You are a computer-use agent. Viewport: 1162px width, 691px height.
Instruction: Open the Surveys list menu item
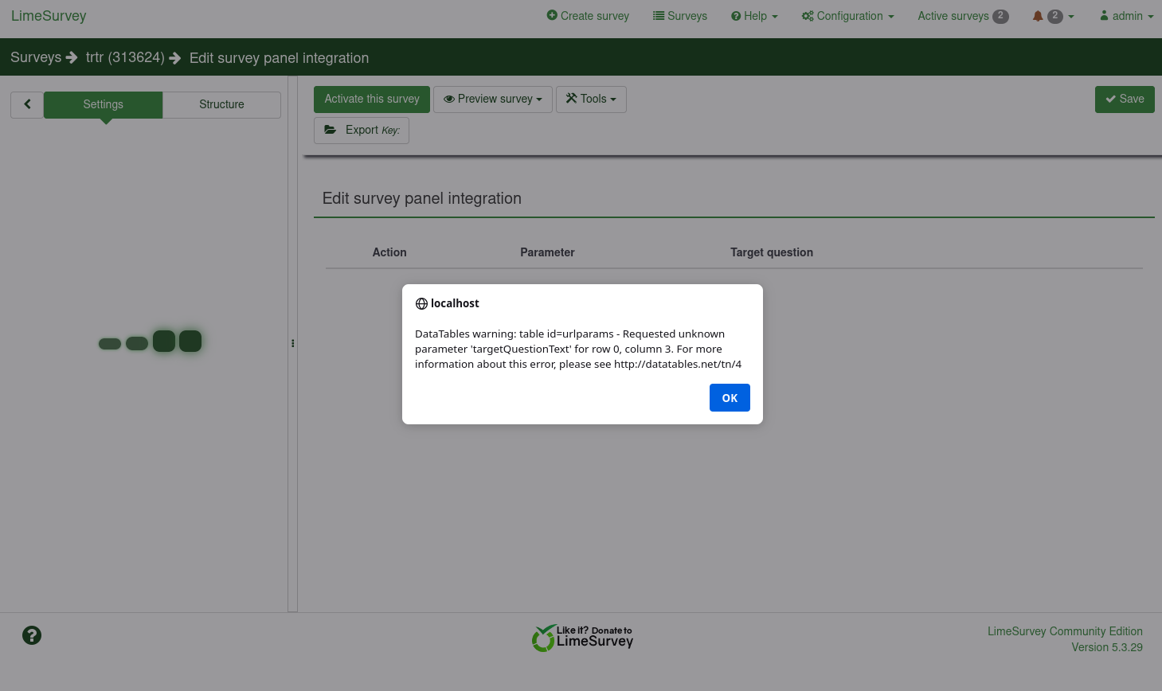[680, 16]
